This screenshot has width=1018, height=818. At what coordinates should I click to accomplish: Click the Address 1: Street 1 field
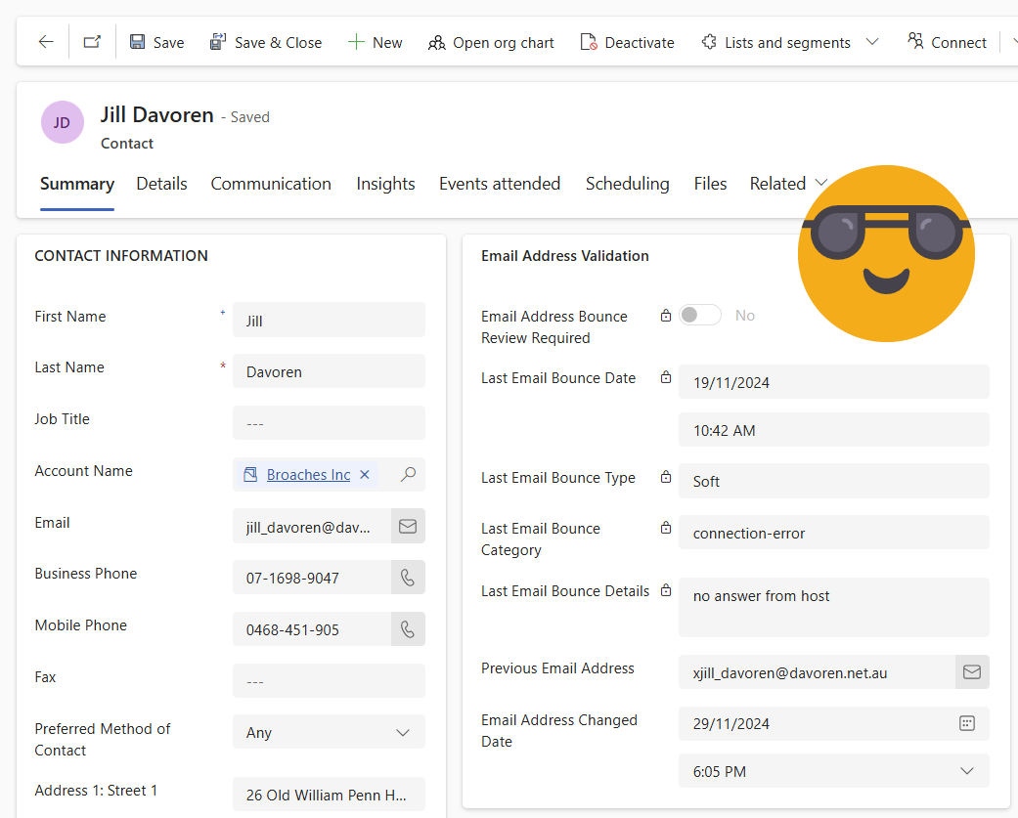[329, 794]
